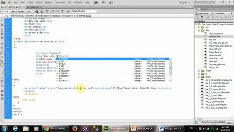Refresh the document view
Viewport: 234px width, 132px height.
coord(63,11)
